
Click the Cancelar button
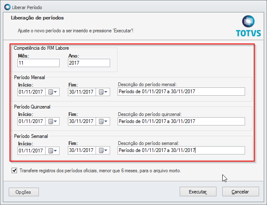[241, 192]
